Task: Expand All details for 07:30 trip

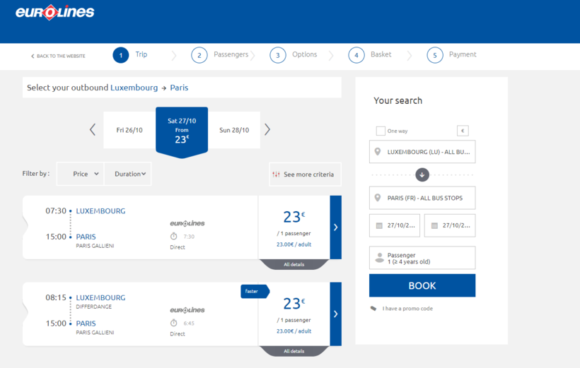Action: tap(294, 265)
